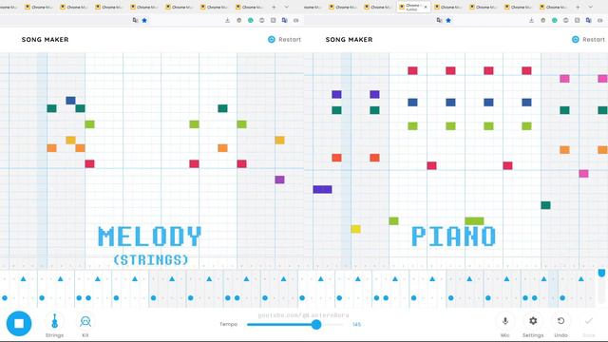Screen dimensions: 608x342
Task: Bookmark page with star in left browser
Action: coord(144,20)
